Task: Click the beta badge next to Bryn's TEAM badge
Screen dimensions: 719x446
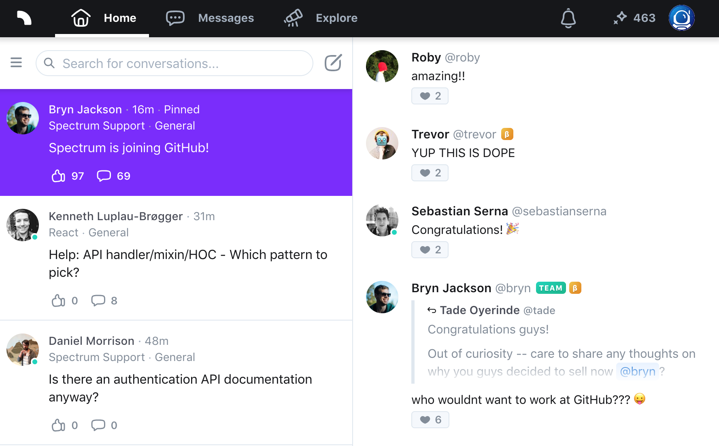Action: tap(575, 288)
